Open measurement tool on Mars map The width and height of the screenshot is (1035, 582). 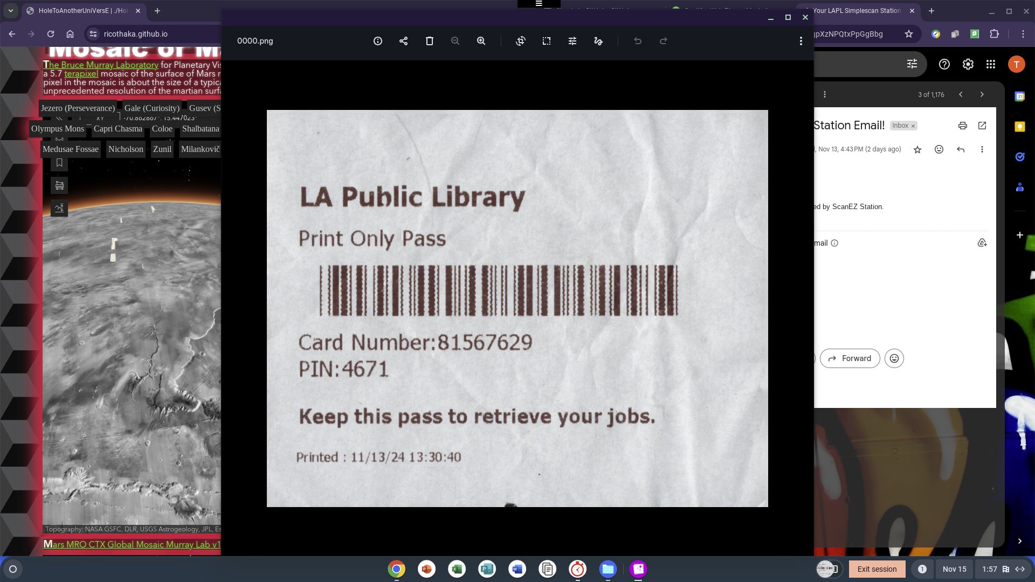pos(59,185)
